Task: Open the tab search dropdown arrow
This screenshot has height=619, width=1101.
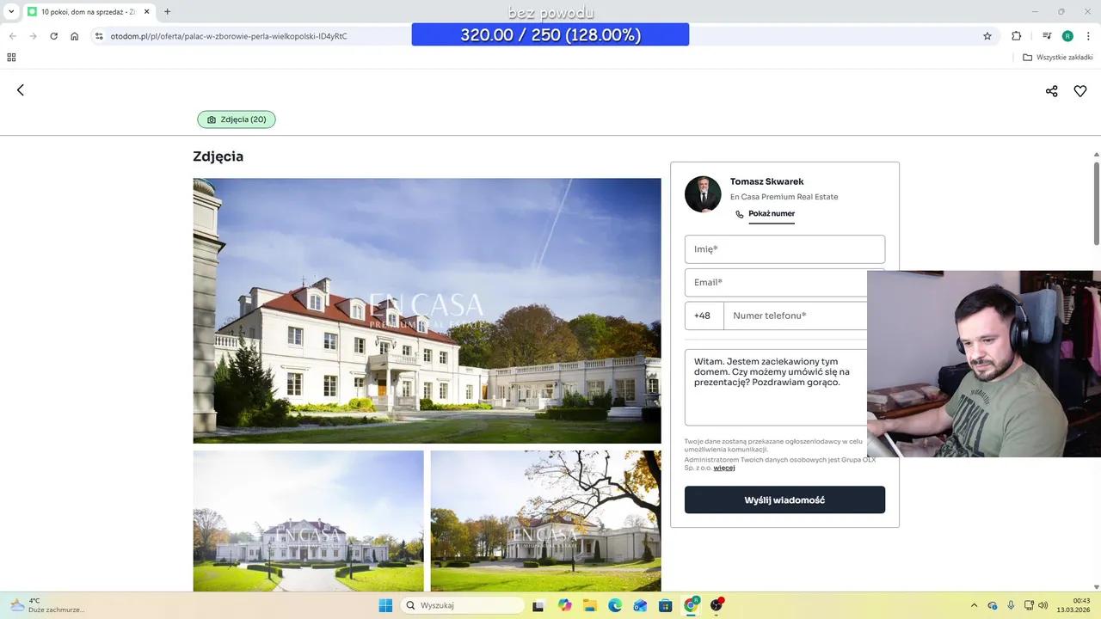Action: click(11, 11)
